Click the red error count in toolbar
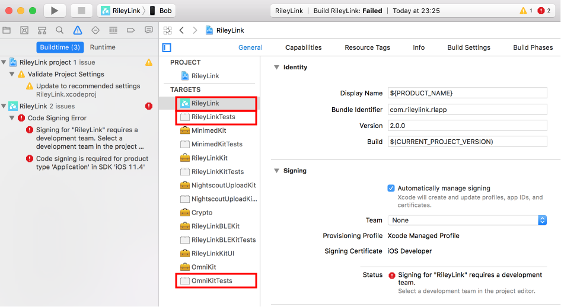Image resolution: width=561 pixels, height=307 pixels. (x=544, y=11)
